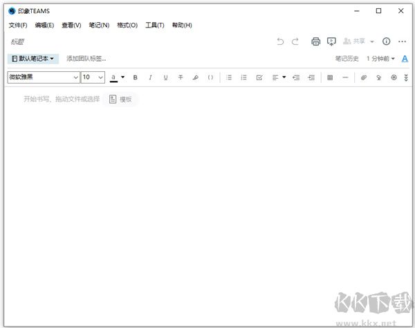Expand the toolbar overflow chevrons
The image size is (415, 328).
[x=406, y=77]
